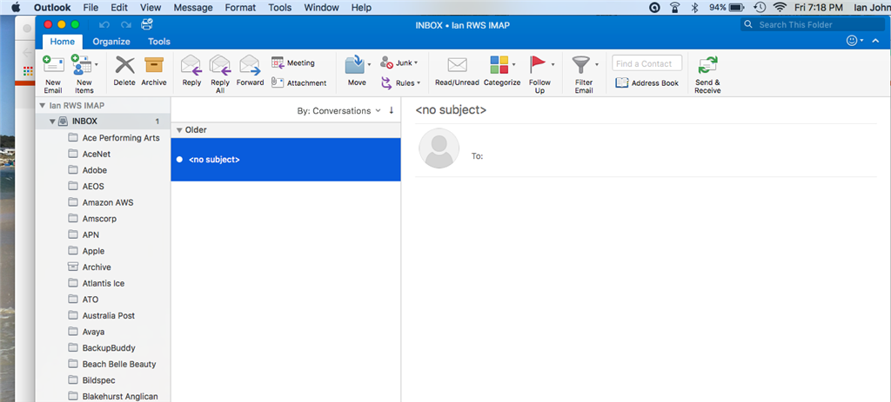The height and width of the screenshot is (402, 891).
Task: Switch to the Tools ribbon tab
Action: tap(159, 42)
